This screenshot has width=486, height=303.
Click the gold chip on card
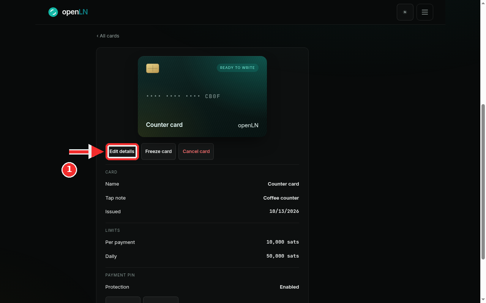(x=153, y=69)
